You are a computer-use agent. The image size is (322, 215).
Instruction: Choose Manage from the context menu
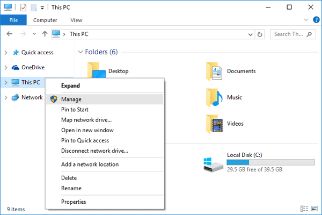coord(71,99)
